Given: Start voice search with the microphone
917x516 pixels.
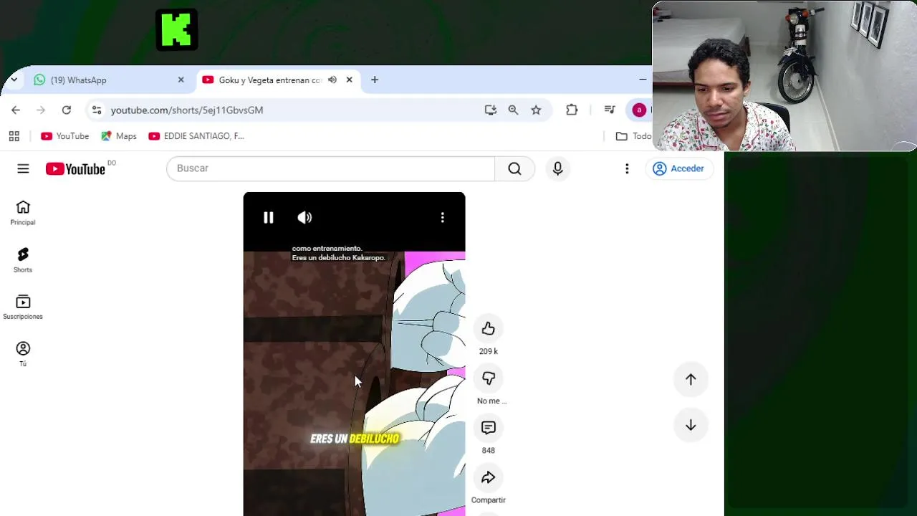Looking at the screenshot, I should coord(558,168).
